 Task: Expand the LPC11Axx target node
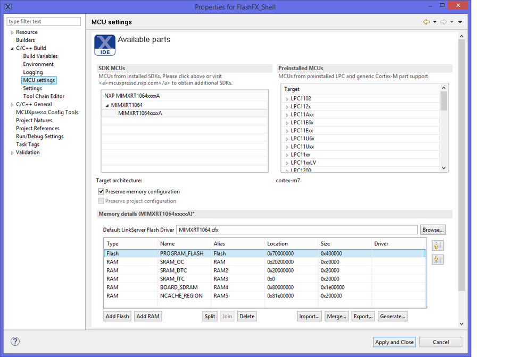point(287,115)
